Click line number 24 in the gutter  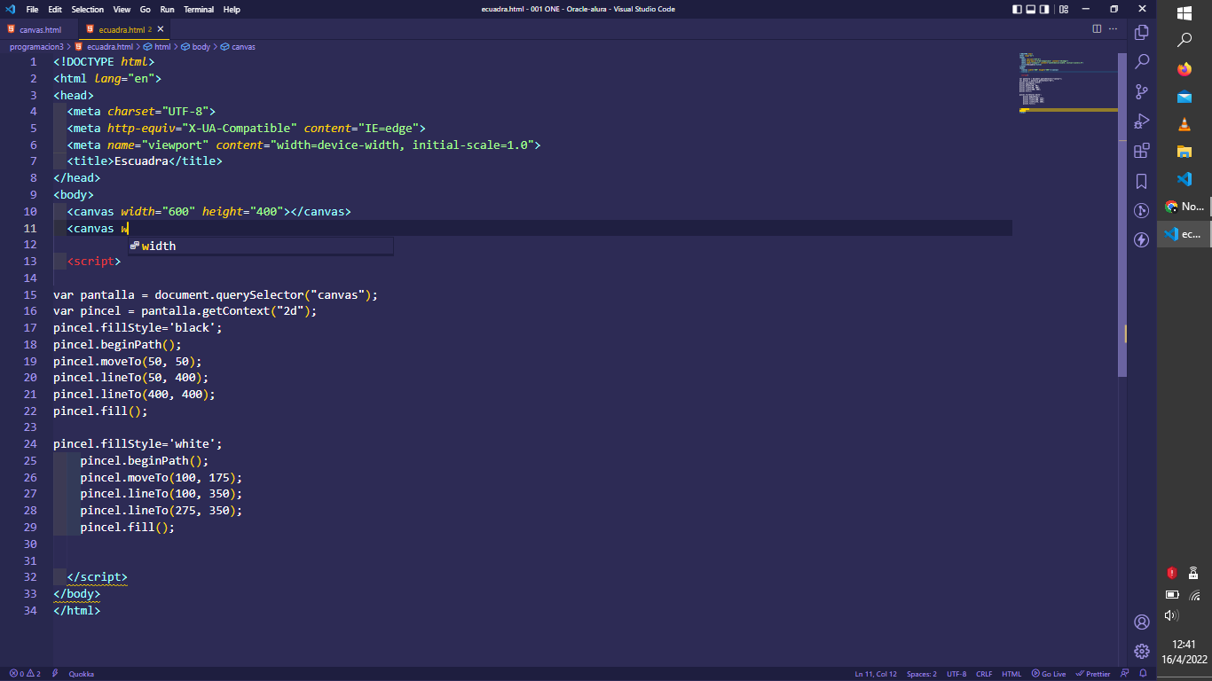coord(31,444)
